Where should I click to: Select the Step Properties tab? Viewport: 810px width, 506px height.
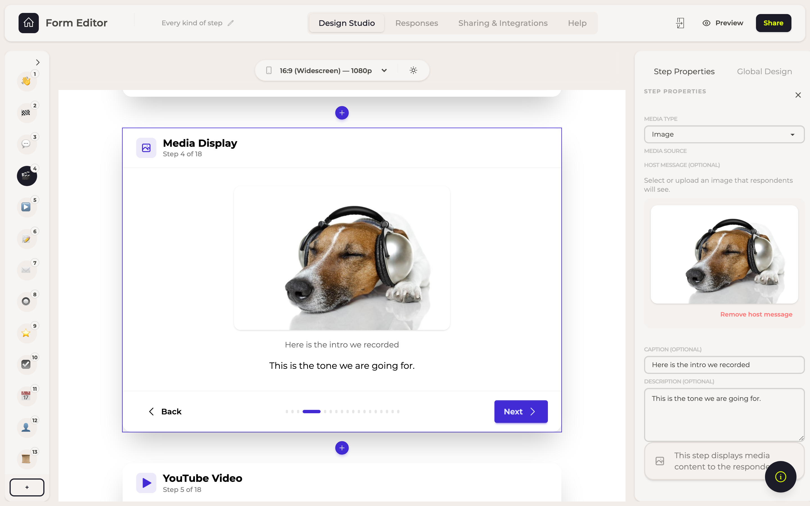coord(684,71)
